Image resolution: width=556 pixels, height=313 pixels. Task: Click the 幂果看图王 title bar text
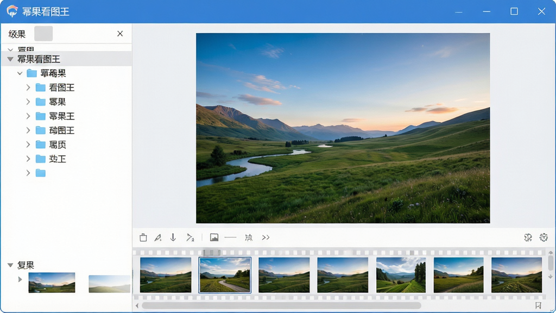click(46, 11)
